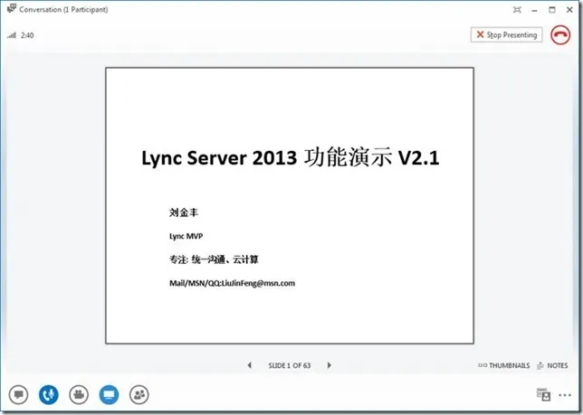Show the participants people button

pyautogui.click(x=139, y=394)
